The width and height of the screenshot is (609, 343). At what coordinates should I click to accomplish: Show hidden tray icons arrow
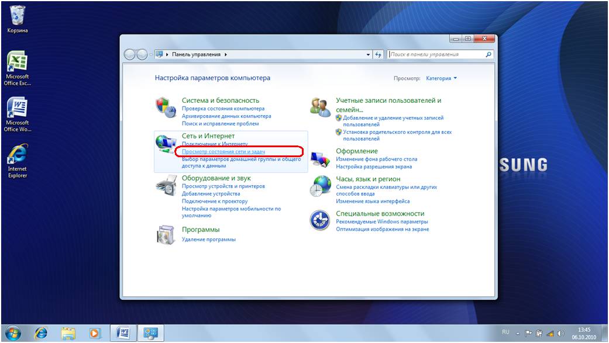point(518,333)
